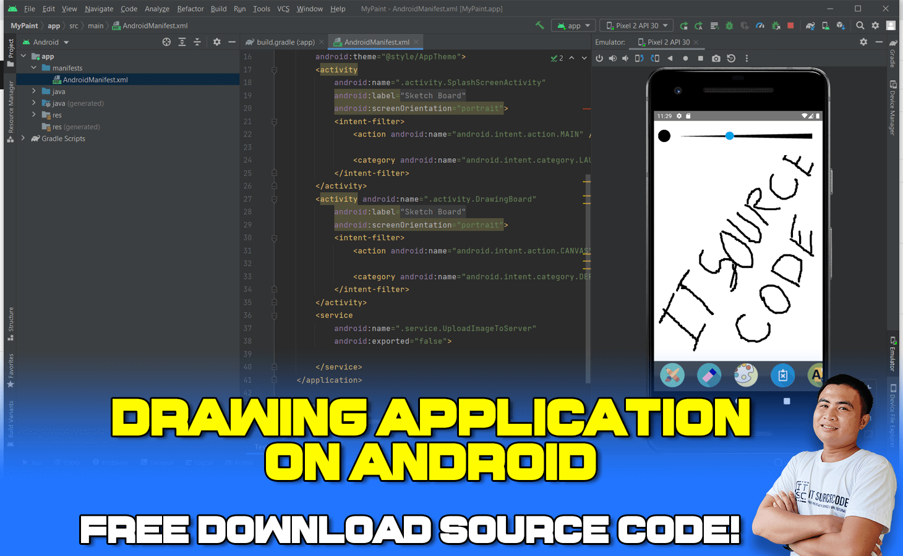The height and width of the screenshot is (556, 903).
Task: Switch to the build.gradle (:app) tab
Action: (x=283, y=42)
